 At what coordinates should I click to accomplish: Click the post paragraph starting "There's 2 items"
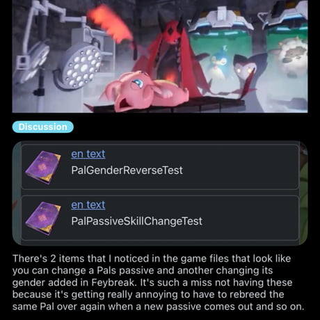point(159,282)
